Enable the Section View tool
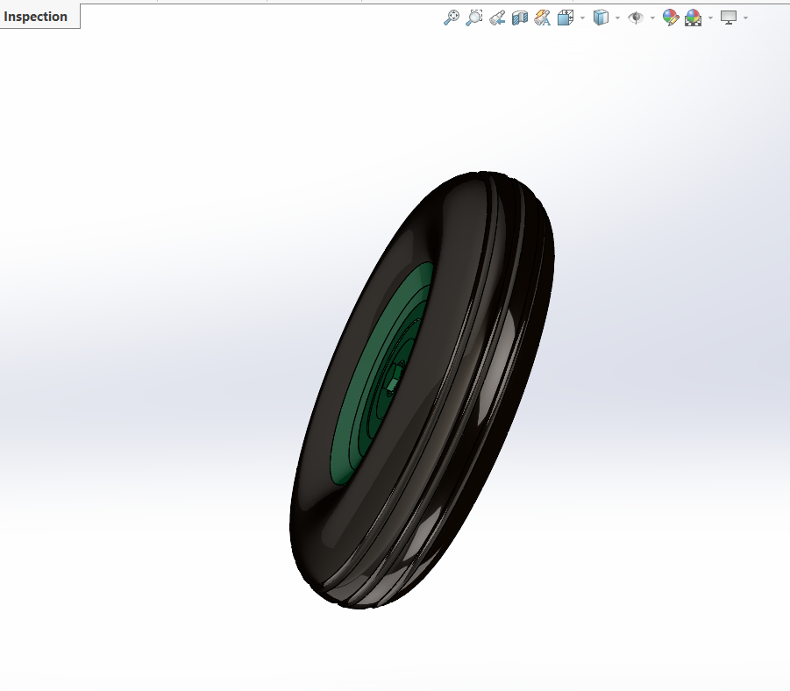Viewport: 790px width, 691px height. click(x=519, y=18)
